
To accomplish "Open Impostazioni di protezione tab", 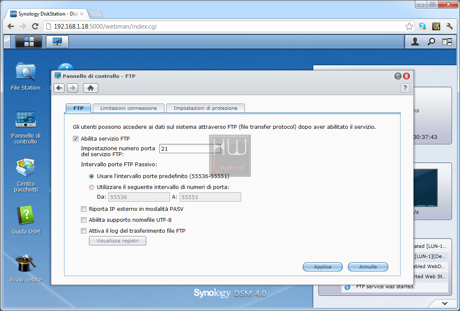I will pos(205,108).
